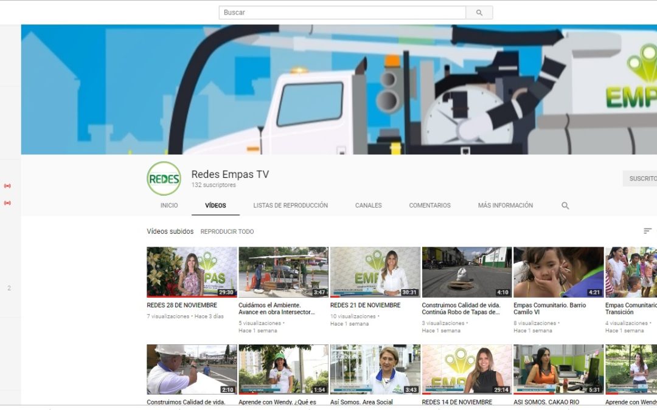The width and height of the screenshot is (657, 410).
Task: Open REDES 14 DE NOVIEMBRE thumbnail
Action: click(467, 369)
